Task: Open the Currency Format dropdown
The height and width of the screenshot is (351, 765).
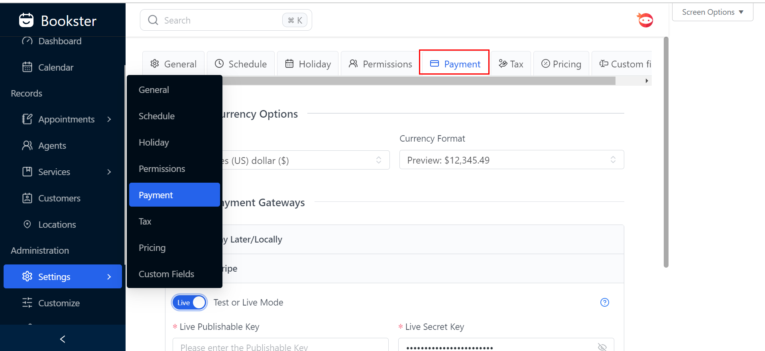Action: pyautogui.click(x=511, y=160)
